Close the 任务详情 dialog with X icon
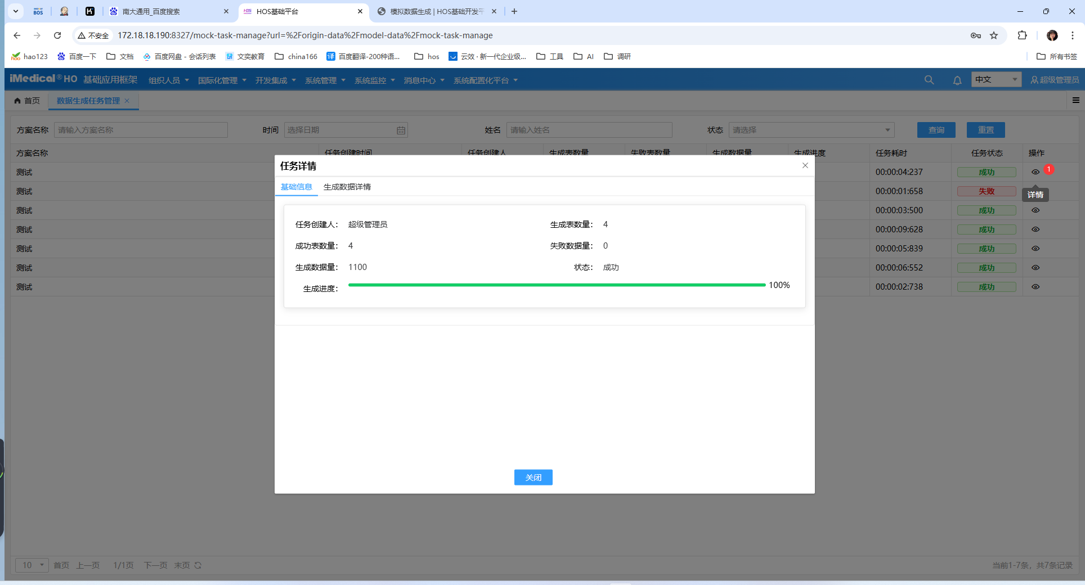The width and height of the screenshot is (1085, 585). (x=805, y=165)
